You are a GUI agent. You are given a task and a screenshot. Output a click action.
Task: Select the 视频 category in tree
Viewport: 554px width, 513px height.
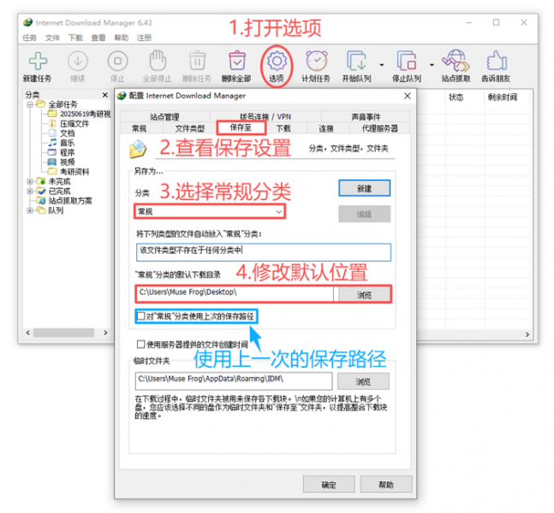pyautogui.click(x=67, y=162)
